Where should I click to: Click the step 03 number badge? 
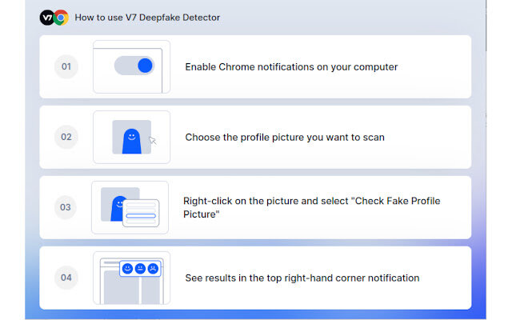point(66,207)
